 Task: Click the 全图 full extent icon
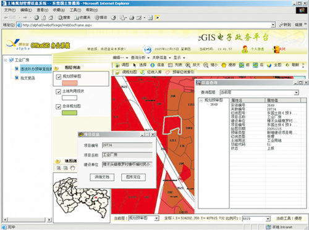pos(269,65)
